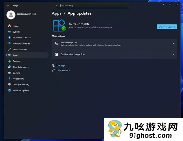This screenshot has height=141, width=183.
Task: Open Privacy & security label
Action: pyautogui.click(x=21, y=85)
